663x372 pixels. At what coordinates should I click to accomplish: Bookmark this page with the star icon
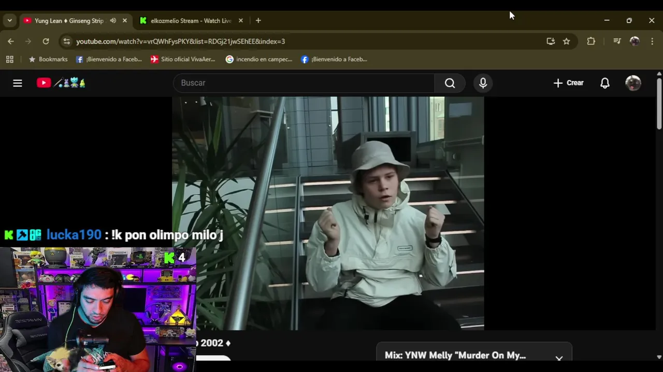tap(567, 41)
